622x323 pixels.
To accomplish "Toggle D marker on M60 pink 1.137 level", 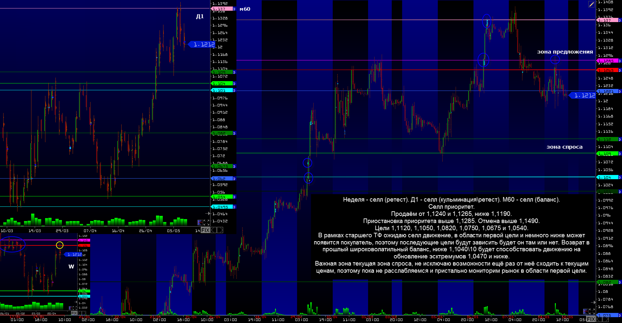I will point(620,20).
